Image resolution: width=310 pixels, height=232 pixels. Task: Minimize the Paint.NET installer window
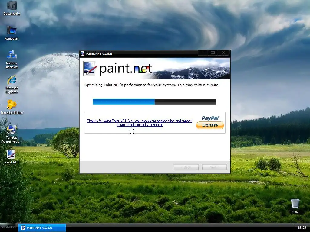pyautogui.click(x=203, y=53)
